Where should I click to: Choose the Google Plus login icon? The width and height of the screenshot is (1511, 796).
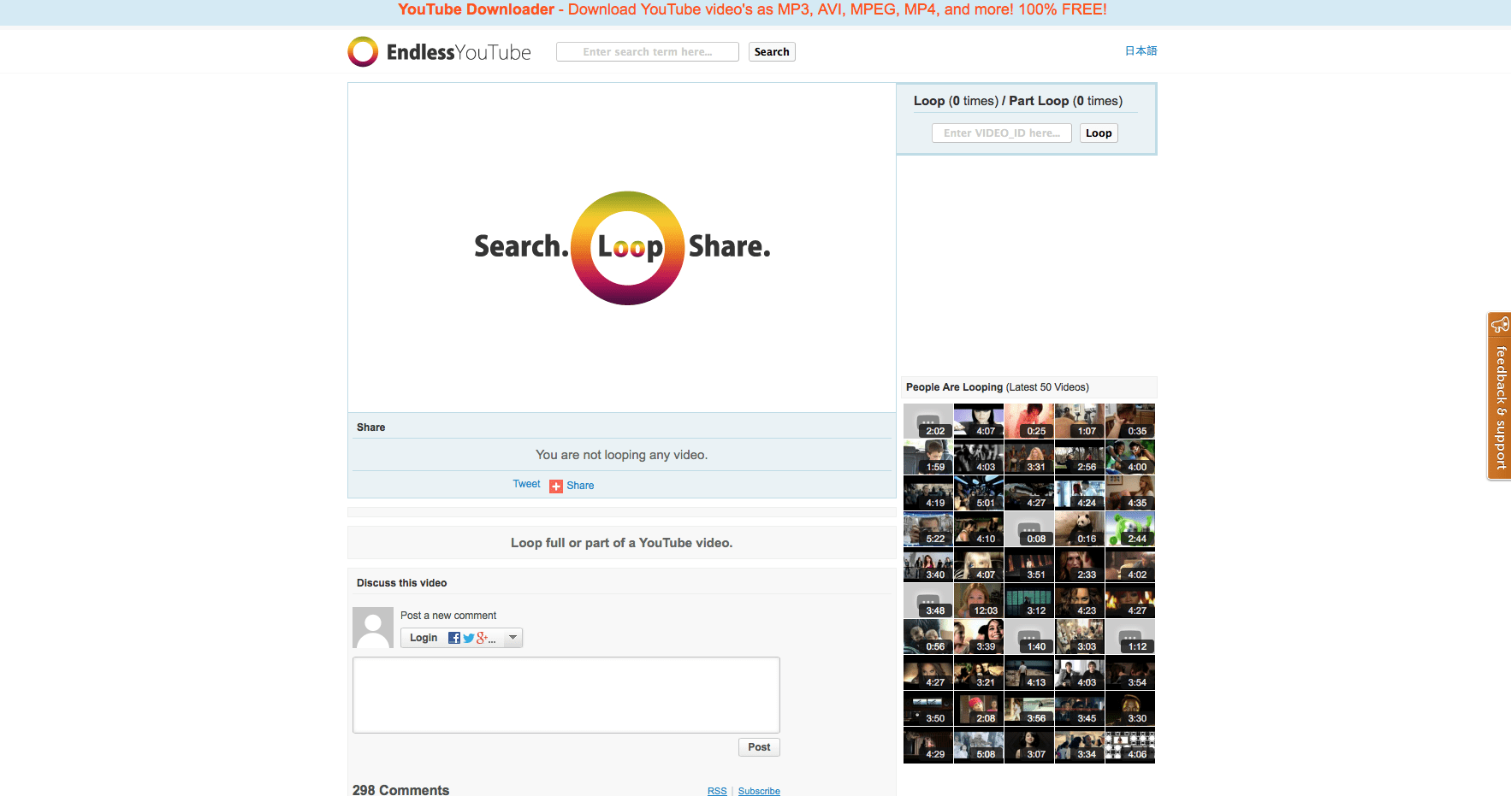483,638
